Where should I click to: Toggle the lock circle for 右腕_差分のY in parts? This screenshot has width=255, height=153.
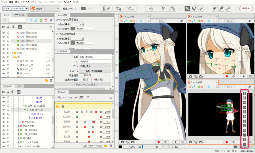click(8, 41)
